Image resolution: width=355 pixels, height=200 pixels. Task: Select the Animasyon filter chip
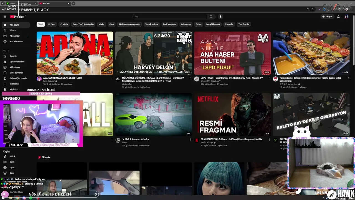186,24
